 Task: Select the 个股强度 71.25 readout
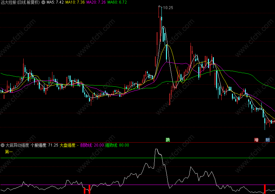(44, 145)
